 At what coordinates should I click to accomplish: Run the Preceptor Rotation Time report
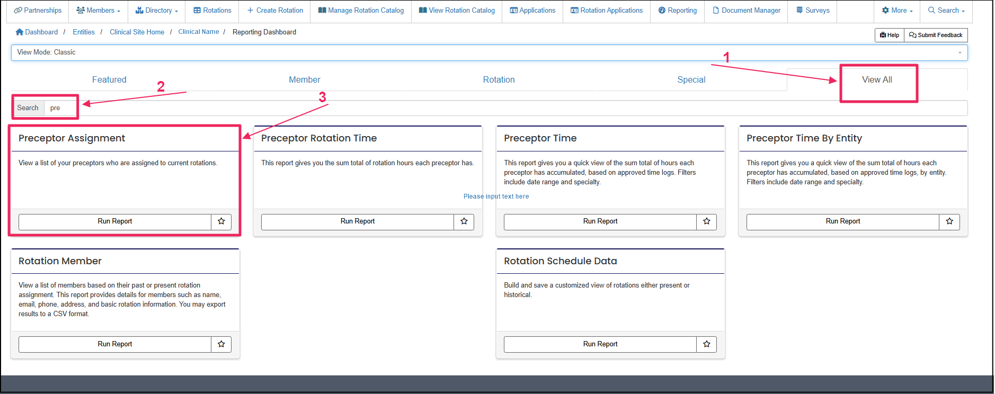tap(358, 221)
